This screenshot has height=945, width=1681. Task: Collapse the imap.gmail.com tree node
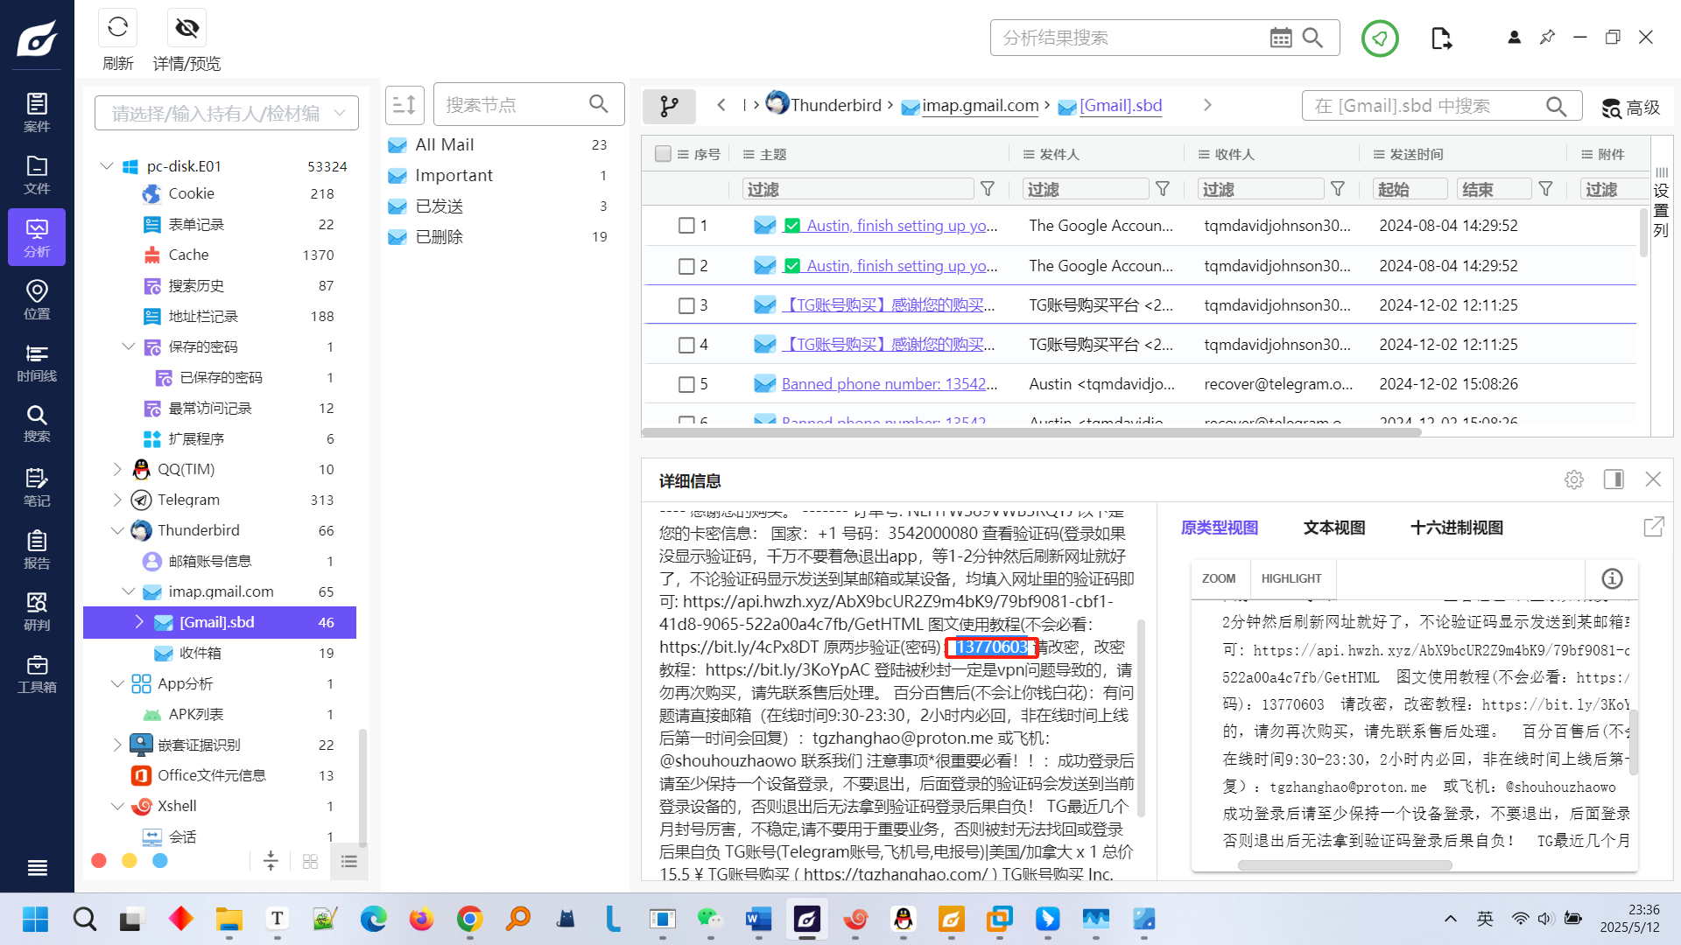(x=129, y=591)
